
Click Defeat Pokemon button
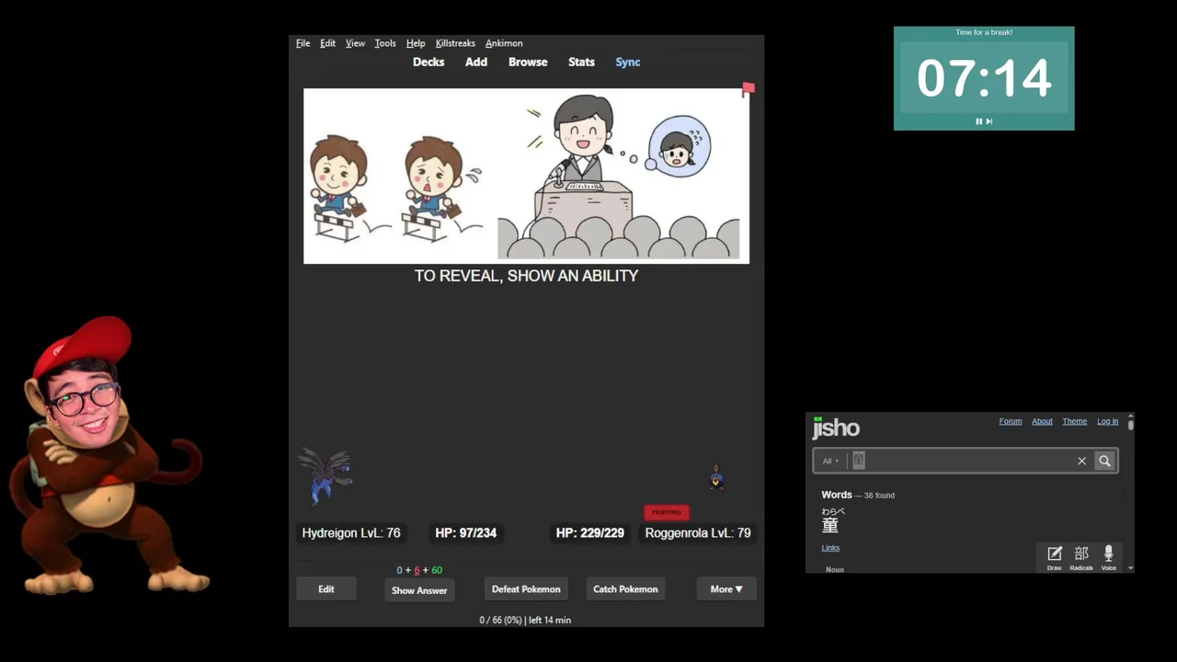(x=526, y=589)
